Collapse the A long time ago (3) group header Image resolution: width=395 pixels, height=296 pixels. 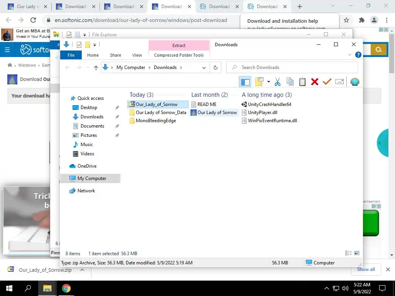tap(267, 95)
